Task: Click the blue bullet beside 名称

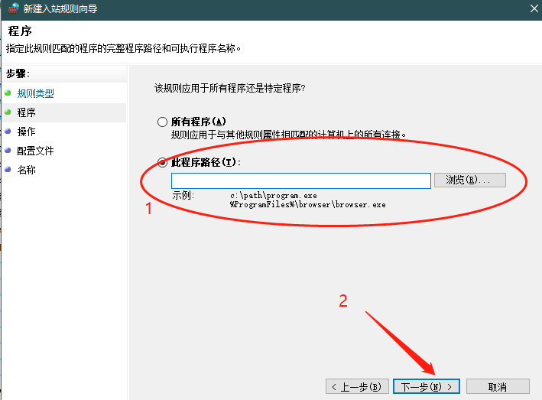Action: [x=8, y=169]
